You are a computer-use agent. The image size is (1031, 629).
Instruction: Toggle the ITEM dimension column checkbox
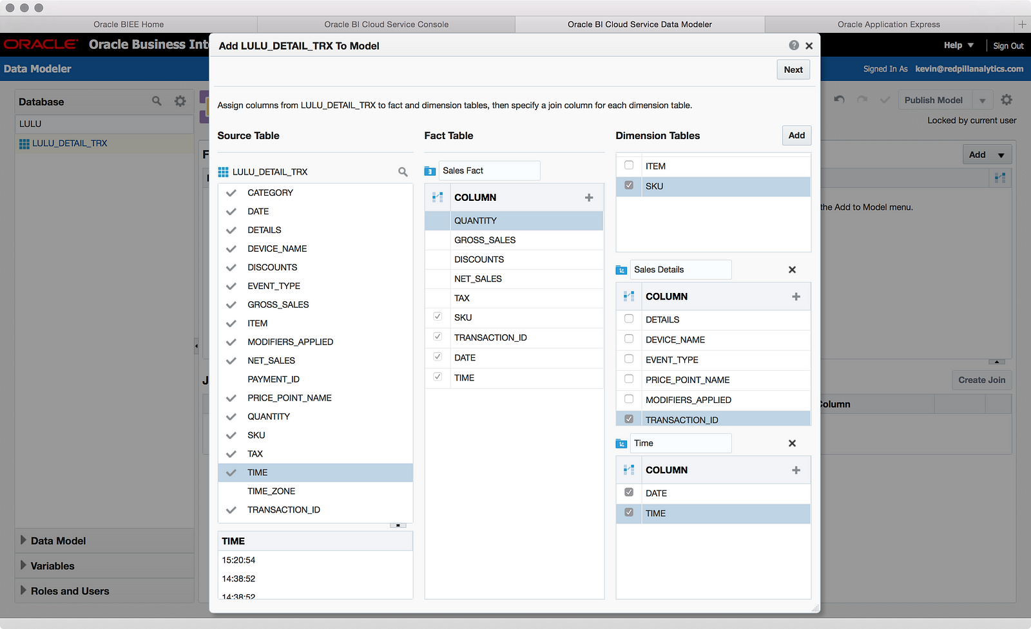pyautogui.click(x=629, y=165)
